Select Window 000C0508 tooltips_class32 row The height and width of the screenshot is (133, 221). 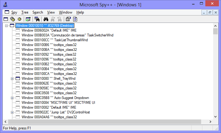pos(49,93)
